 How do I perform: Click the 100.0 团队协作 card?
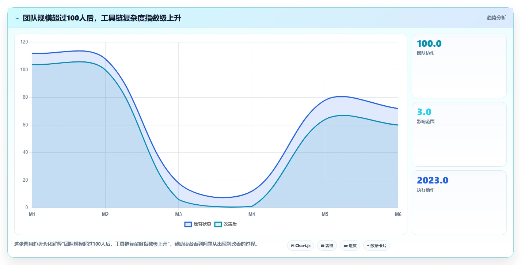coord(459,66)
